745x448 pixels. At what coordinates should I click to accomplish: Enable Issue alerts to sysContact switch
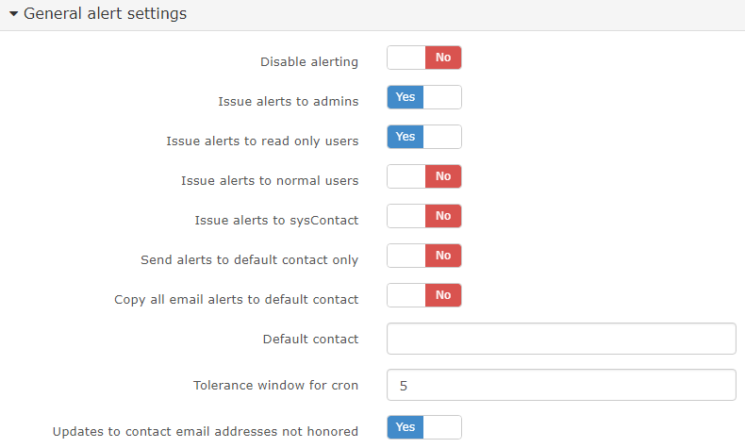pyautogui.click(x=423, y=216)
